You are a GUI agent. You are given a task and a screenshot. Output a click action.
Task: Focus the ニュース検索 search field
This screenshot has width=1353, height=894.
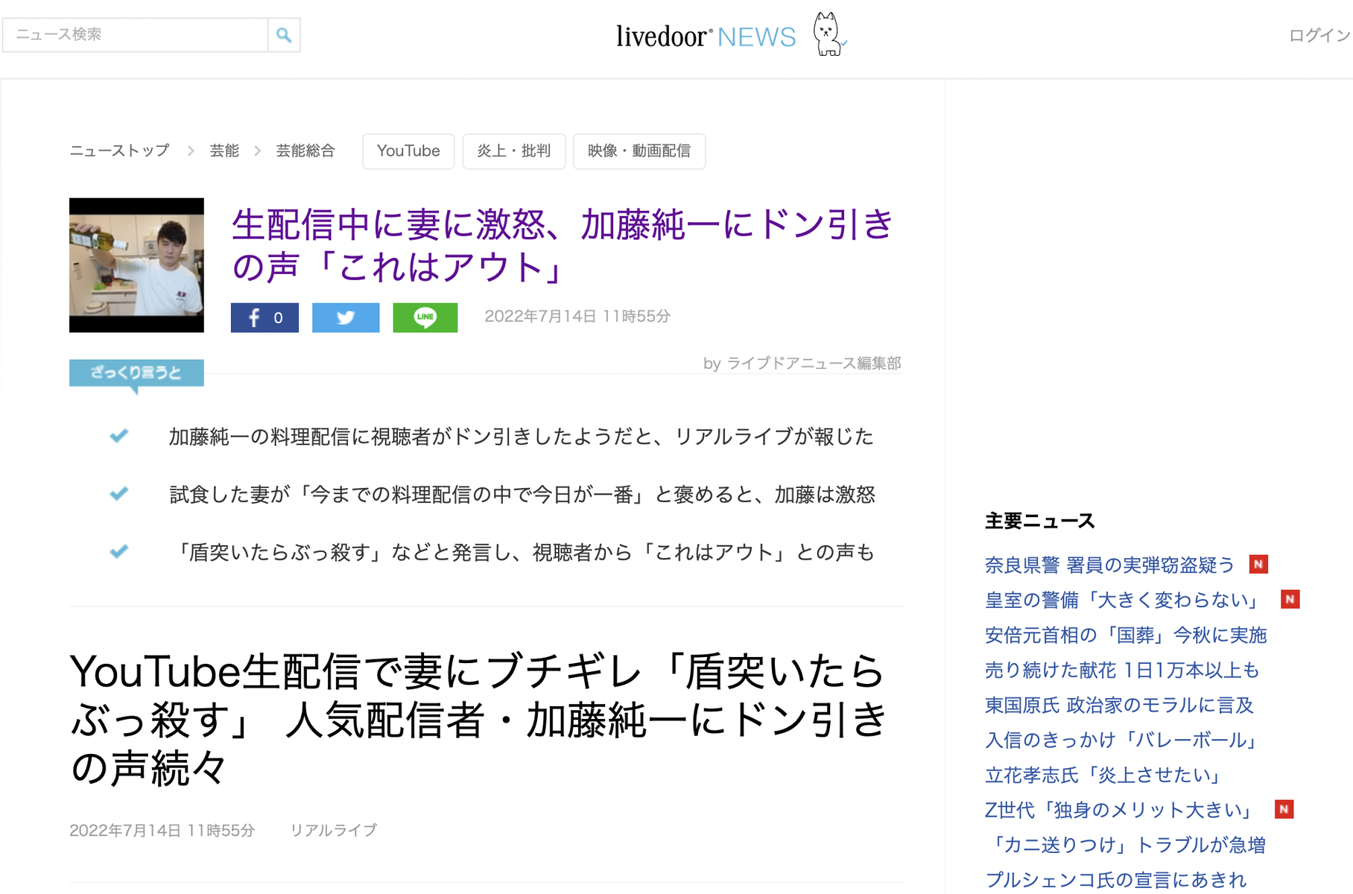(x=135, y=35)
